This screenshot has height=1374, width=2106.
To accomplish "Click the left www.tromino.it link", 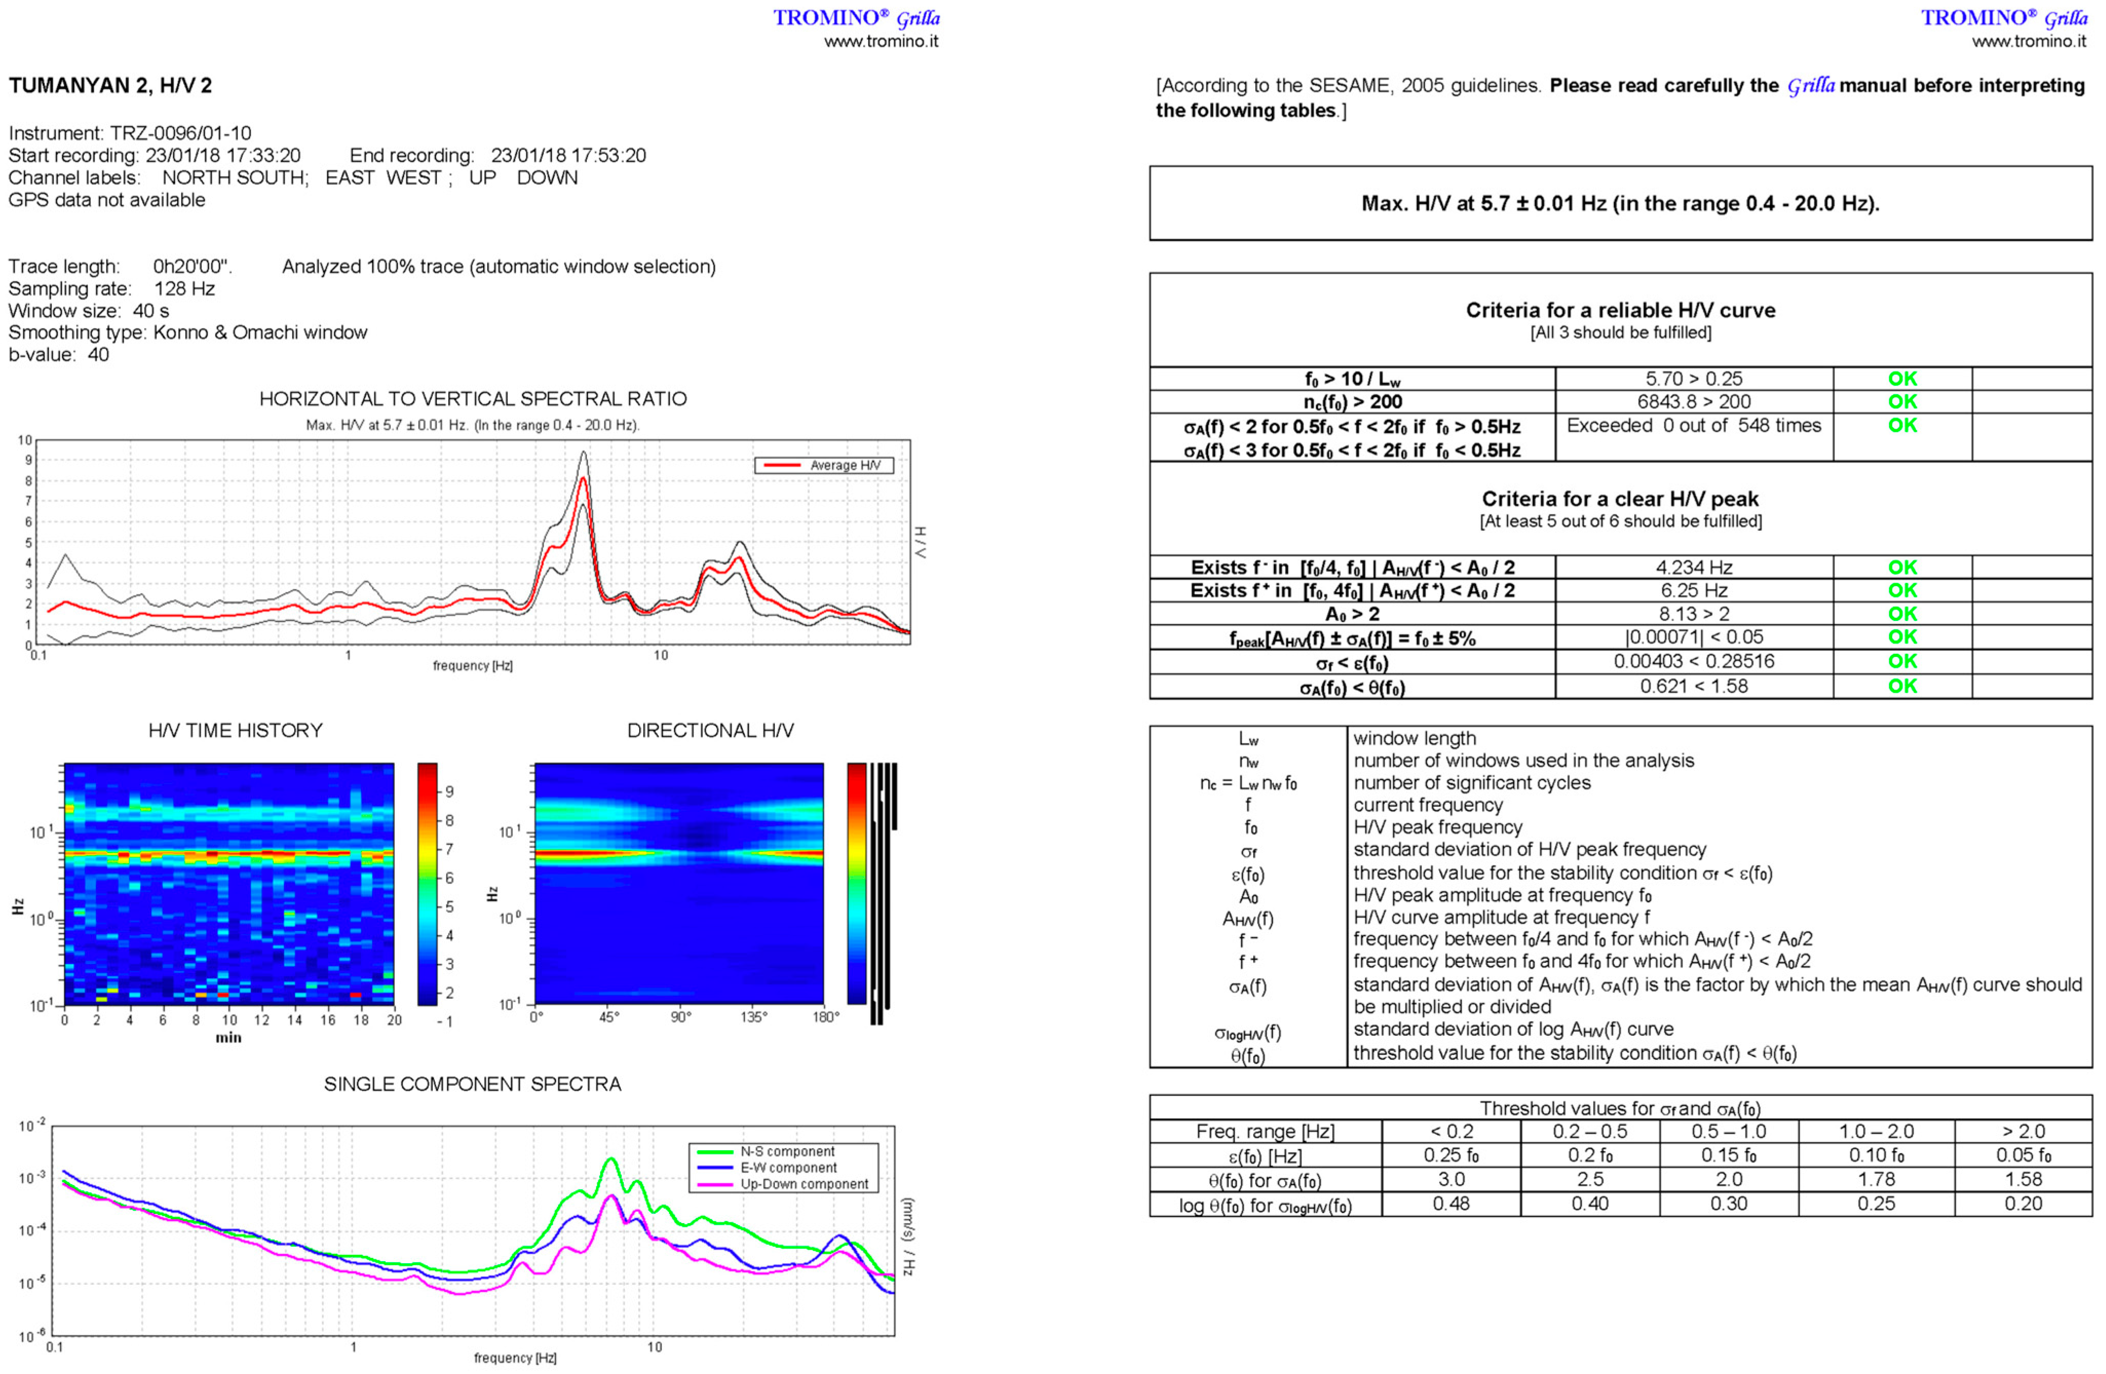I will (880, 42).
